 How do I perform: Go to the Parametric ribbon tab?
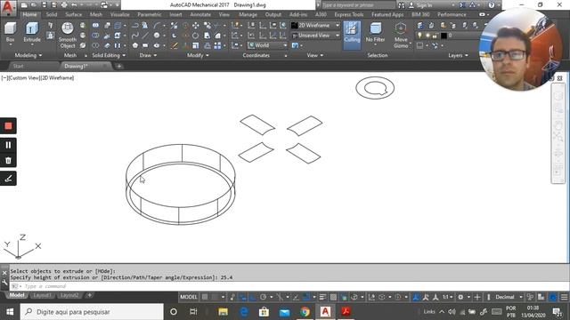(150, 14)
